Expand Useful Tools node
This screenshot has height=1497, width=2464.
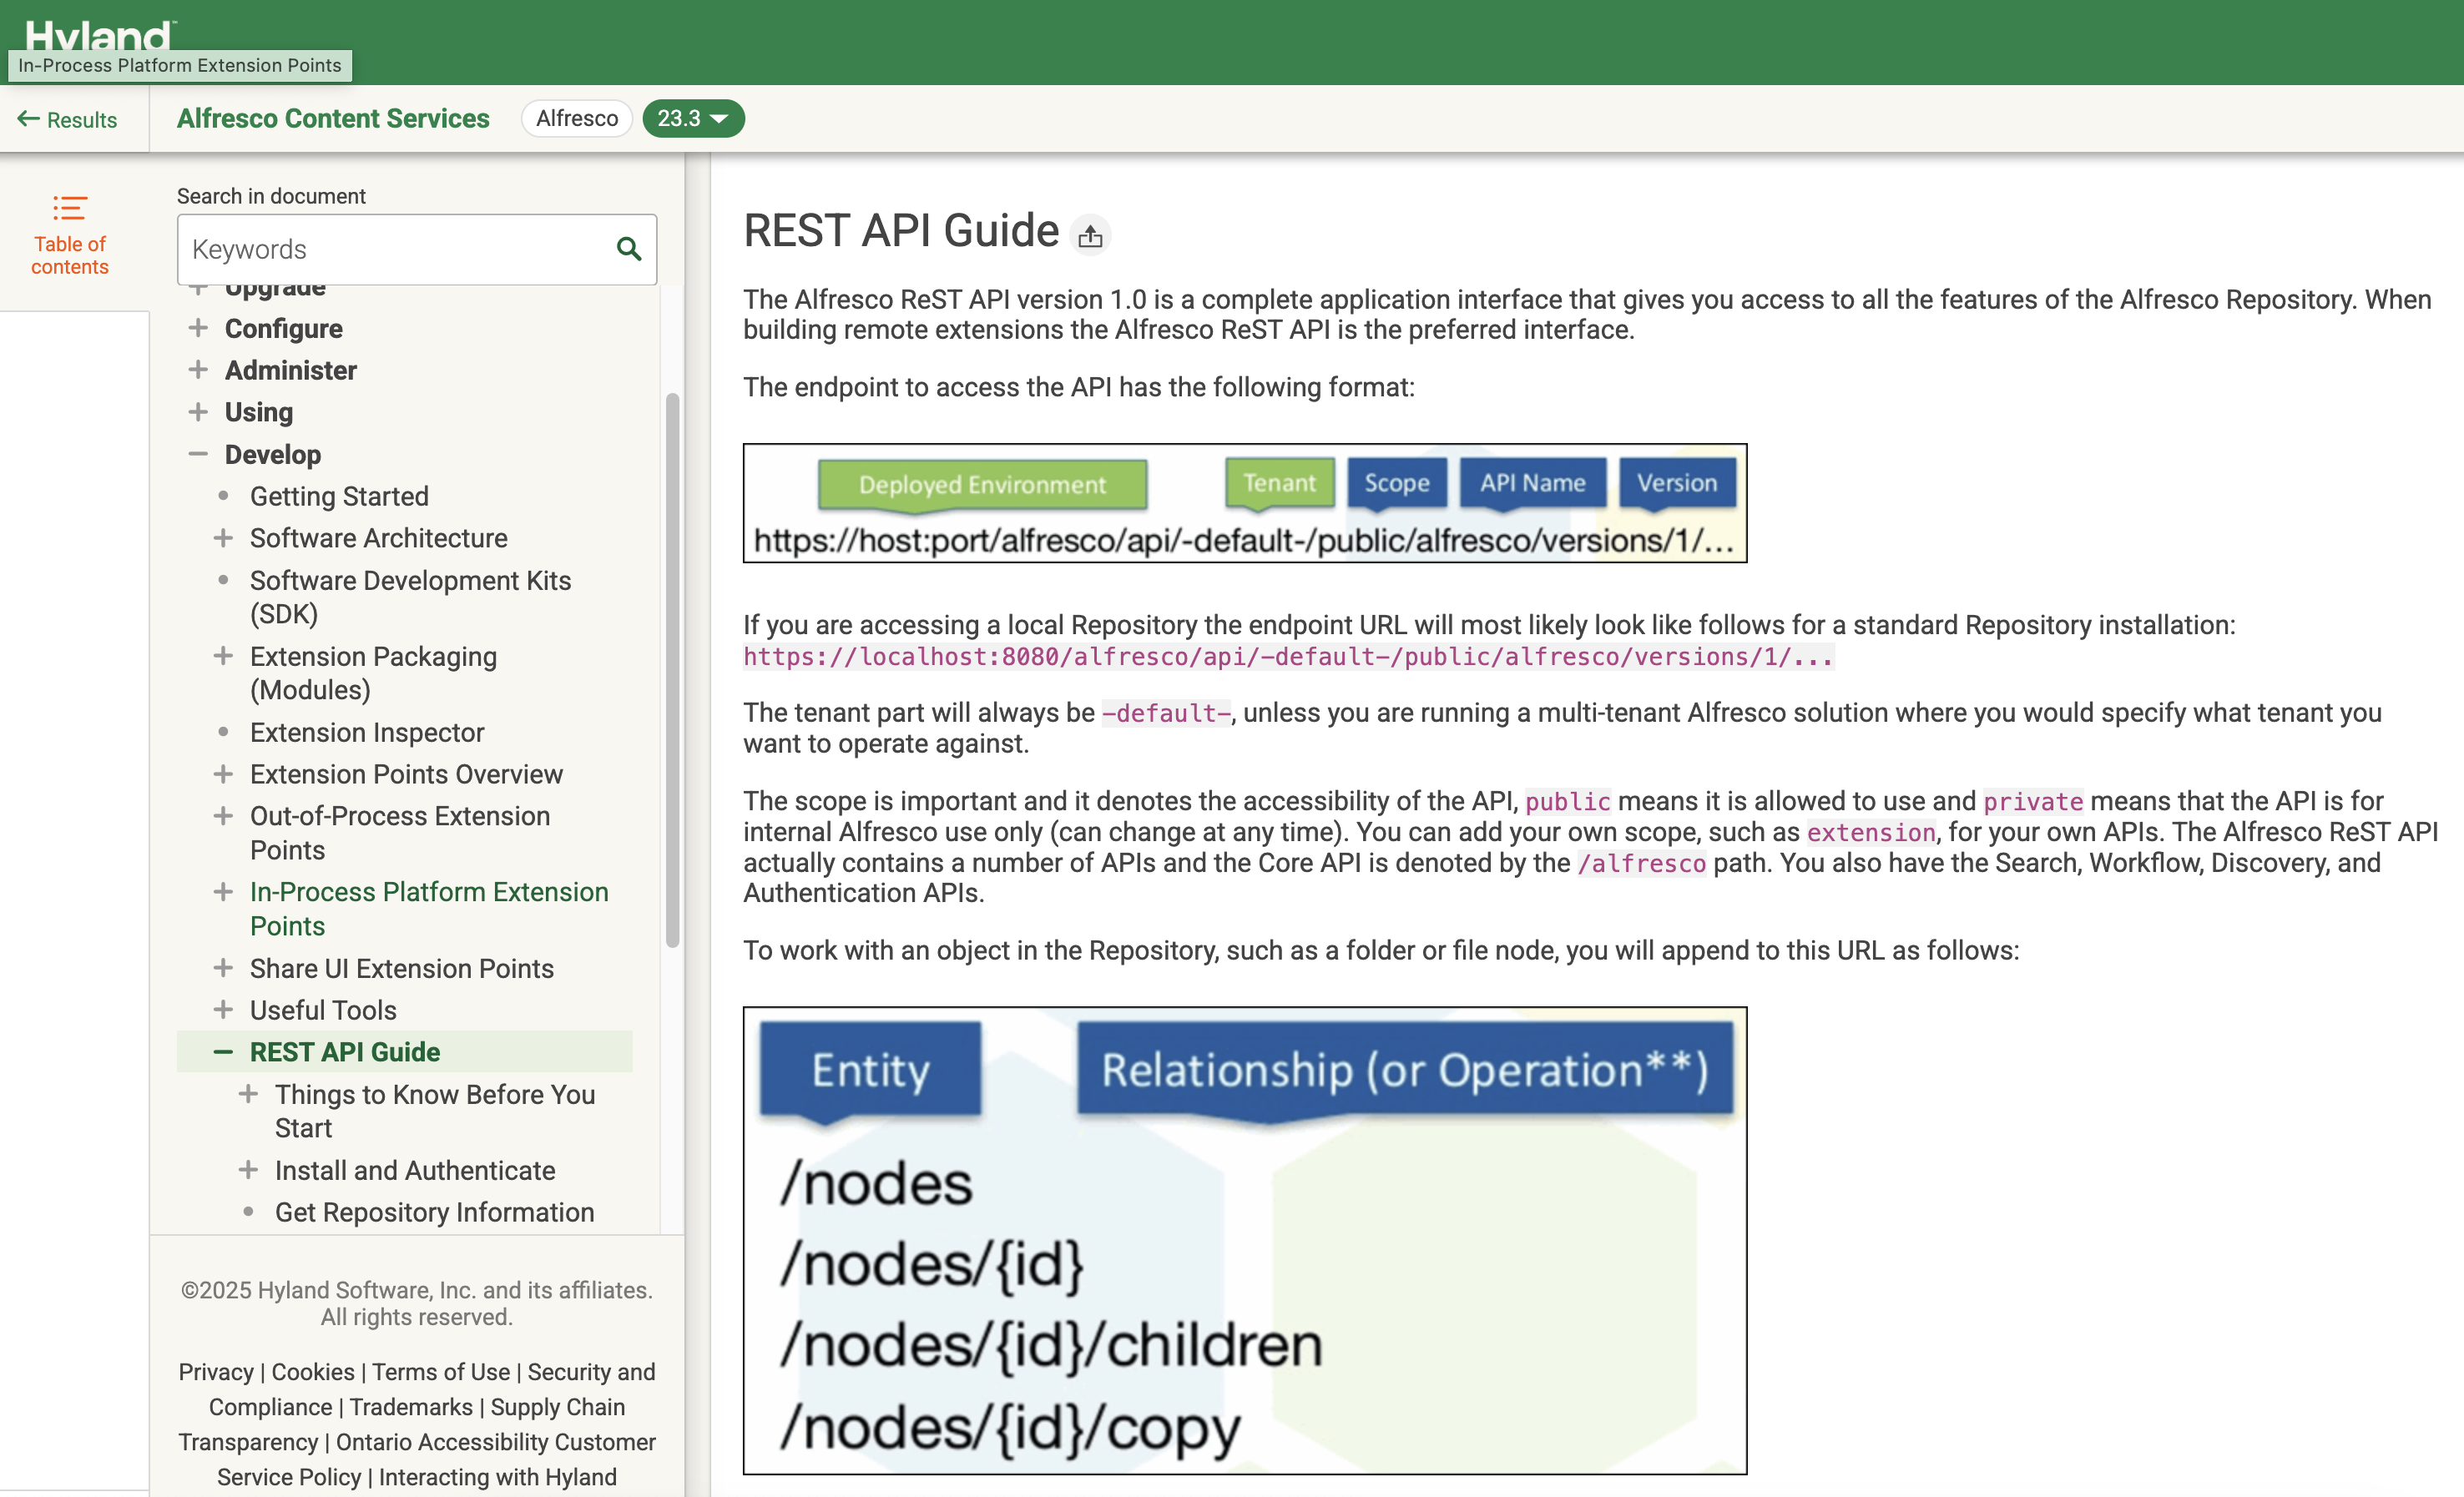tap(223, 1010)
